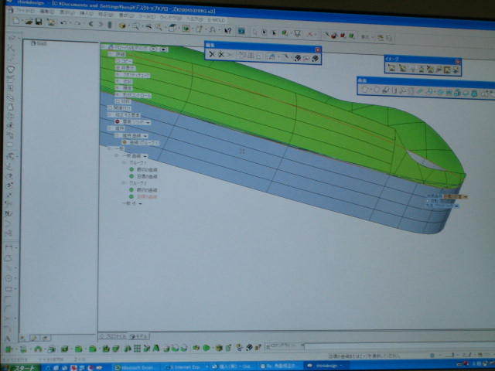
Task: Click the hexagon icon in the left vertical toolbar
Action: click(10, 69)
